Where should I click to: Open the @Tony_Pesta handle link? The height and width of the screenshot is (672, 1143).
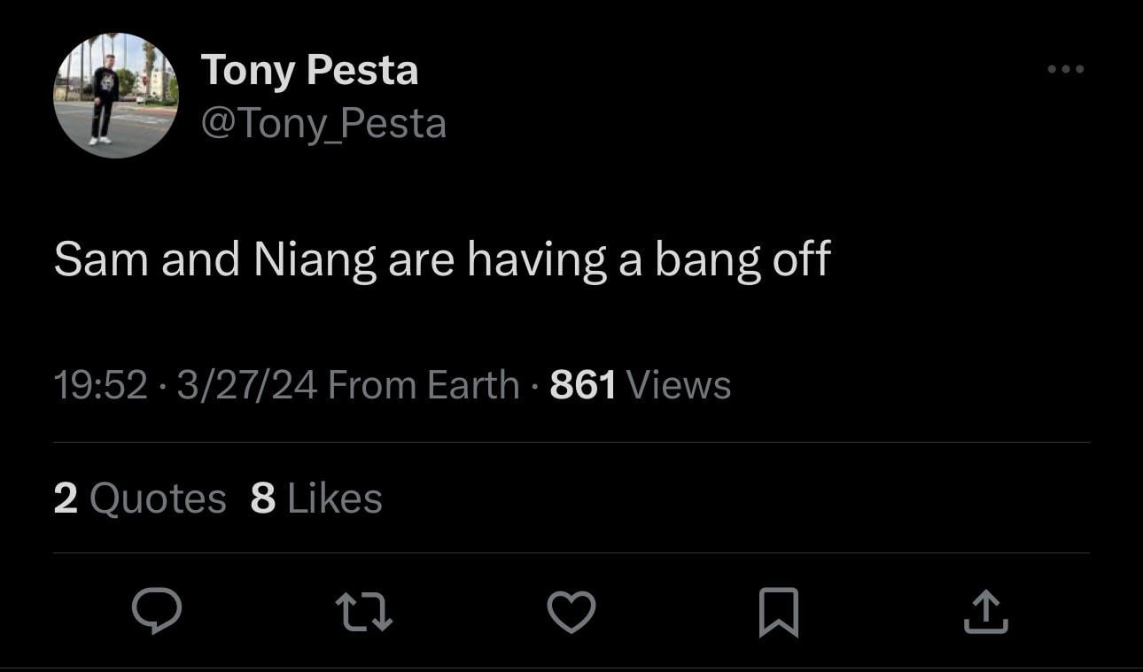[323, 123]
